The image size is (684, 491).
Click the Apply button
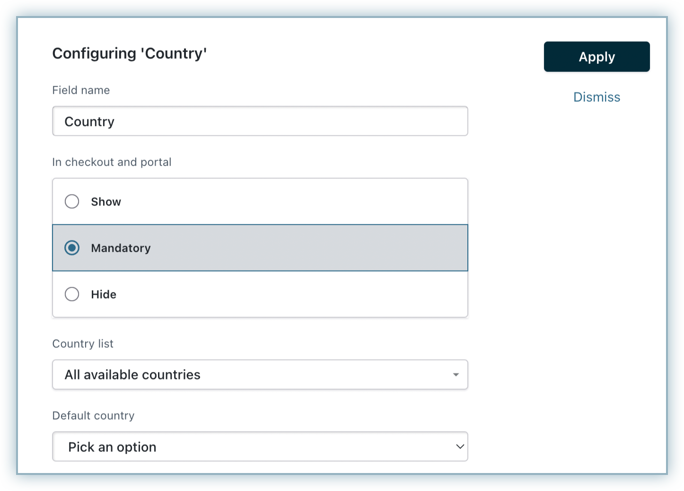[x=596, y=57]
